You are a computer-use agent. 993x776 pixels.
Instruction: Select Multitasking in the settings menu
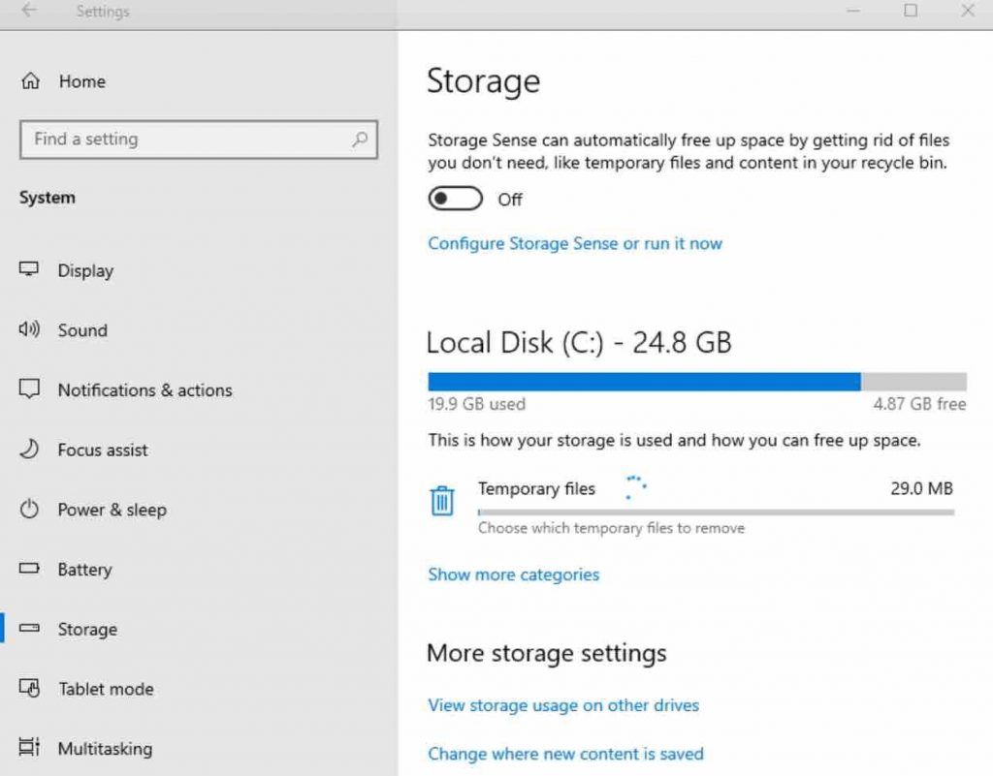coord(106,749)
